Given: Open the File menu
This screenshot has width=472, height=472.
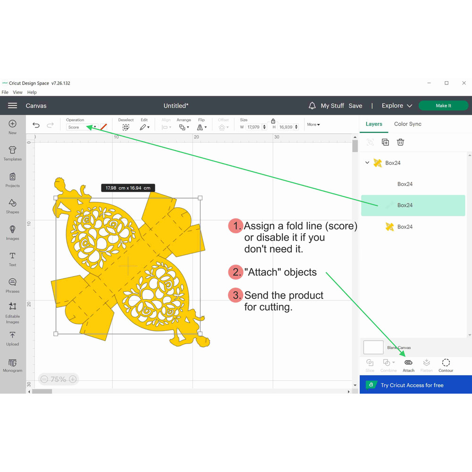Looking at the screenshot, I should [5, 93].
